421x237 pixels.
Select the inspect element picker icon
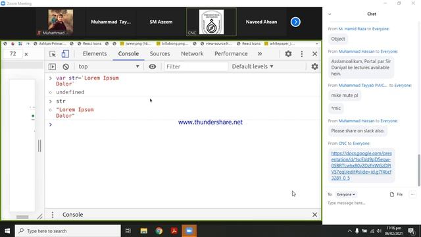(x=53, y=54)
